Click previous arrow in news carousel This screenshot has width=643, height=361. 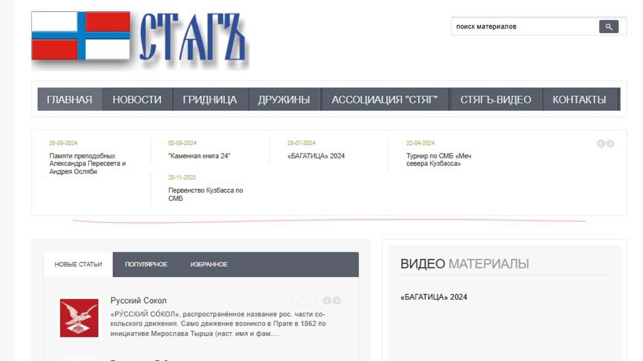[x=600, y=144]
